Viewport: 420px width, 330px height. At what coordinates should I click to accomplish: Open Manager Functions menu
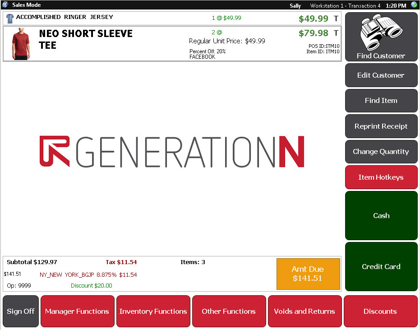[77, 311]
